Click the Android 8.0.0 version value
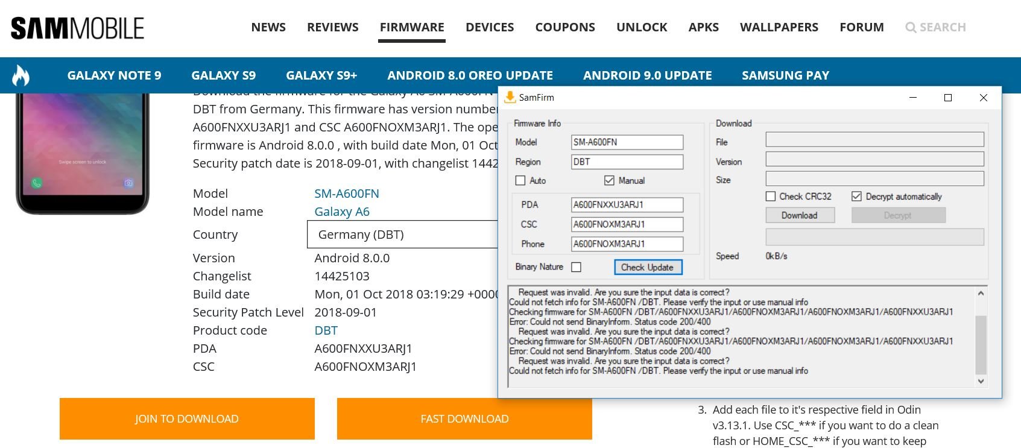This screenshot has width=1021, height=448. [352, 258]
